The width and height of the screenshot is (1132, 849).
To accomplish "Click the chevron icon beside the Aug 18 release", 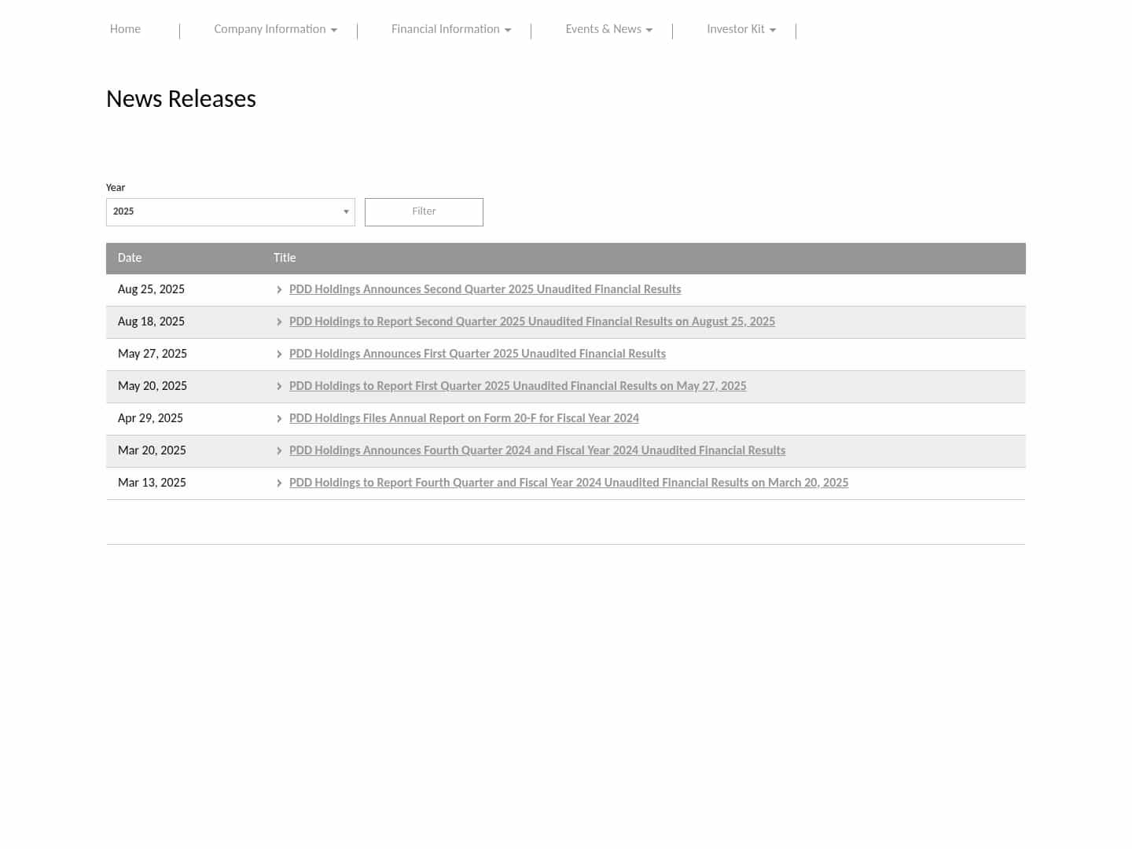I will coord(279,322).
